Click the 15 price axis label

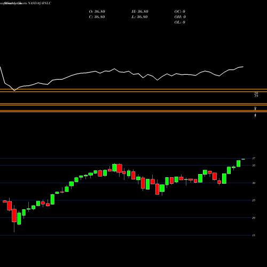(x=254, y=235)
